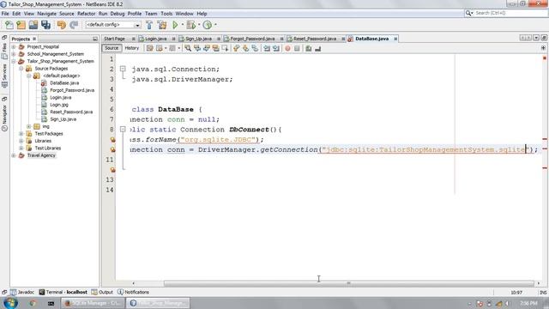Click the Comment icon in editor toolbar
This screenshot has height=309, width=549.
(x=309, y=48)
